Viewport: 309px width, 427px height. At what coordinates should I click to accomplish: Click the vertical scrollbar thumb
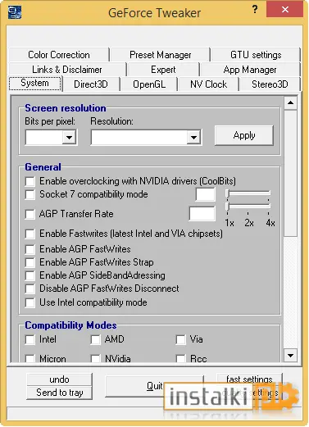click(x=290, y=173)
